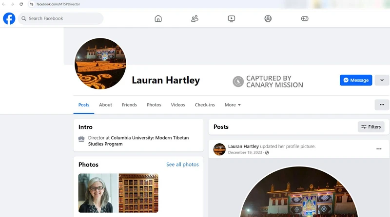
Task: Open the December 19, 2023 post timestamp
Action: click(245, 152)
